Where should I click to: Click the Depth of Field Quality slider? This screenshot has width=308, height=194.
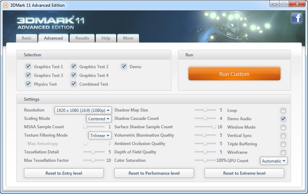[205, 152]
